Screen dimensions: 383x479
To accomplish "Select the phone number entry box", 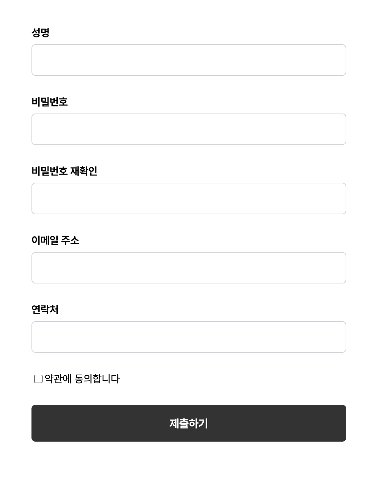I will point(189,337).
